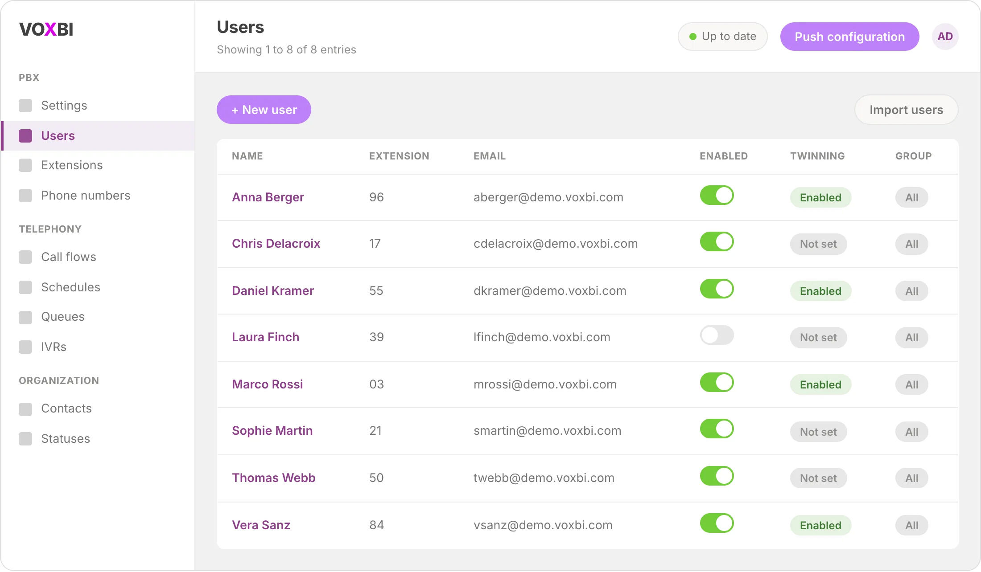981x572 pixels.
Task: Disable Anna Berger's enabled toggle
Action: [717, 196]
